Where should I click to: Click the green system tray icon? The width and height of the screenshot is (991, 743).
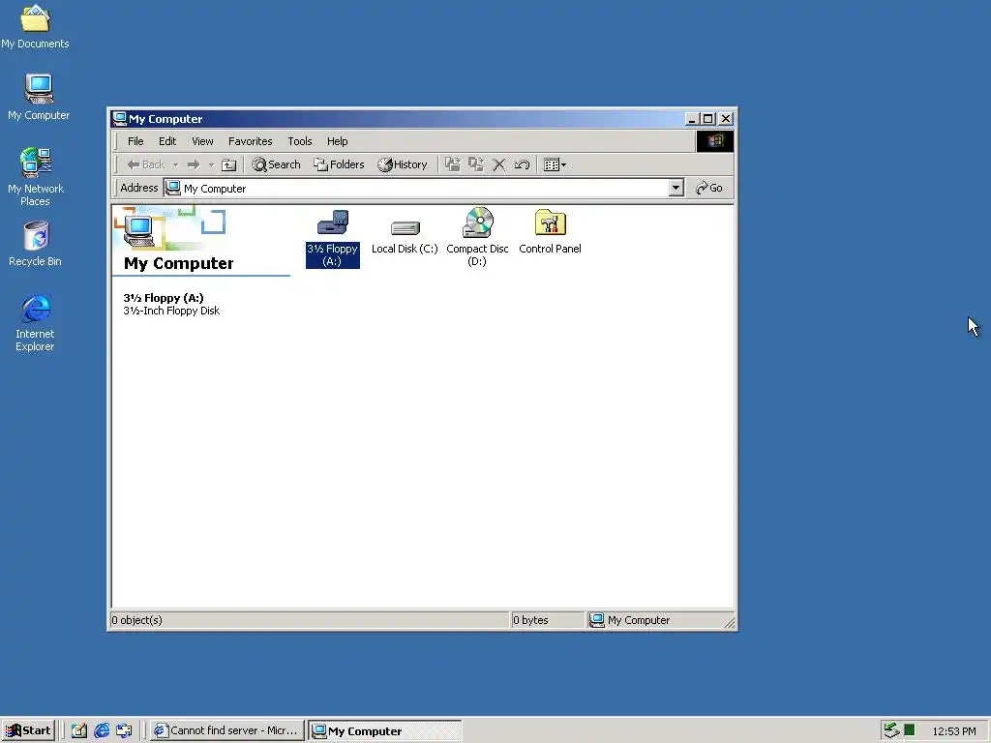[910, 729]
